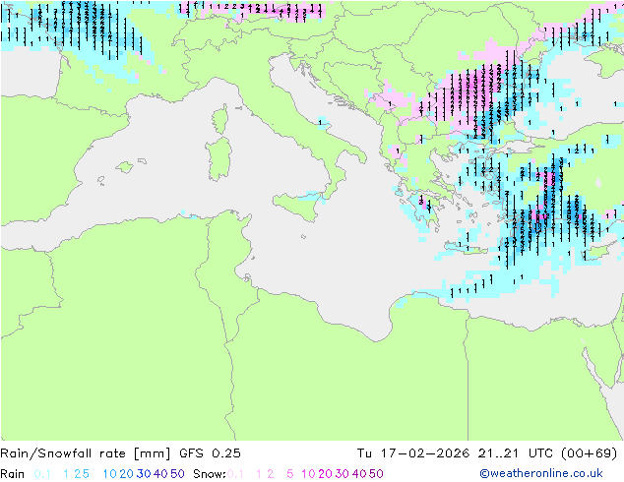Screen dimensions: 624x482
Task: Click the rain legend value 10
Action: click(109, 474)
